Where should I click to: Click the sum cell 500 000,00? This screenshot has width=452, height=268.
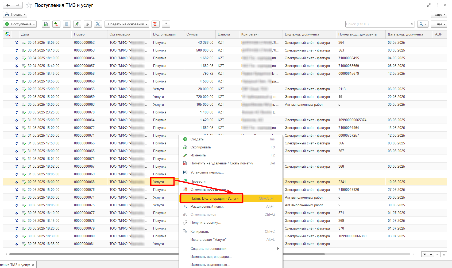pos(200,50)
